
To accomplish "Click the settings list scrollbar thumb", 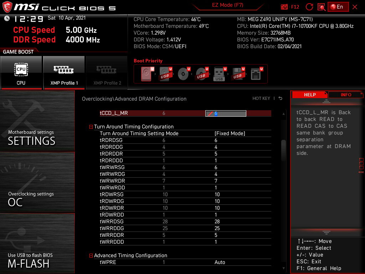I will coord(283,151).
